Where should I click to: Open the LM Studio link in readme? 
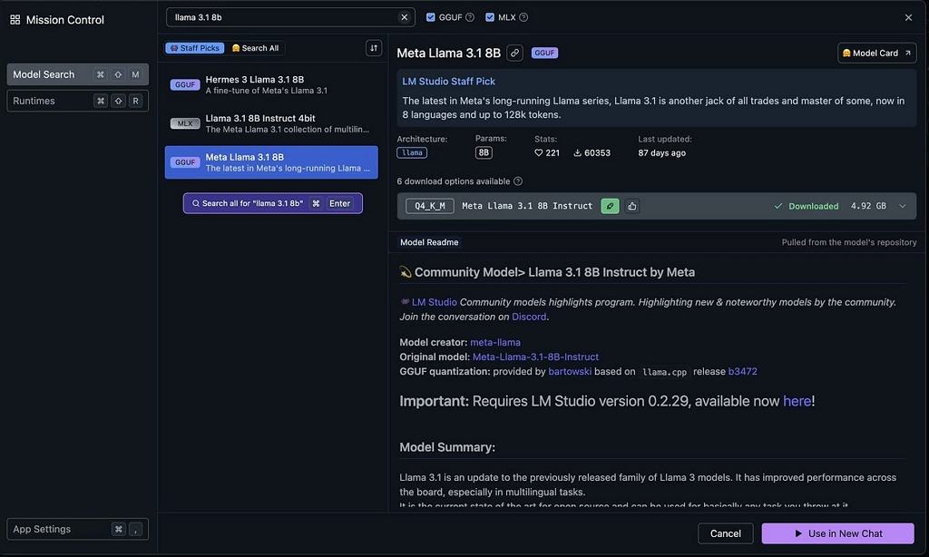435,302
